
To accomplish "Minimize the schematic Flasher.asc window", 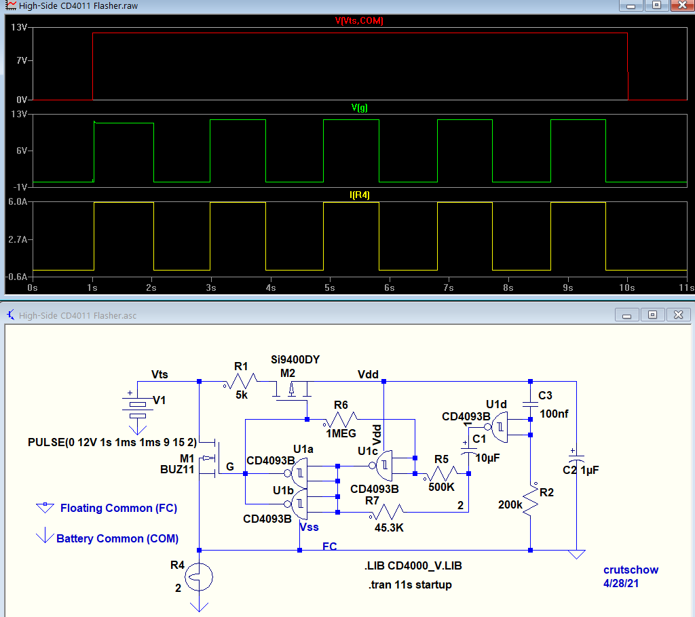I will [x=626, y=315].
